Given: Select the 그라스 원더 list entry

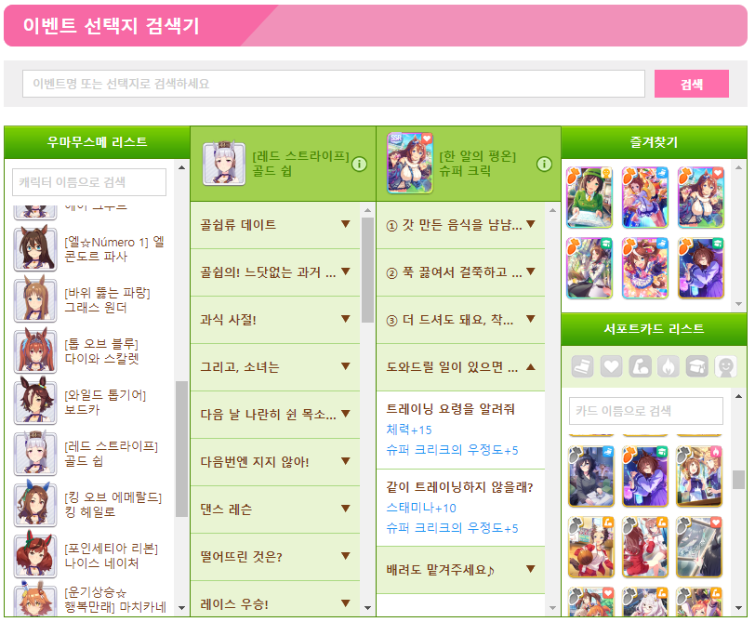Looking at the screenshot, I should pos(91,300).
